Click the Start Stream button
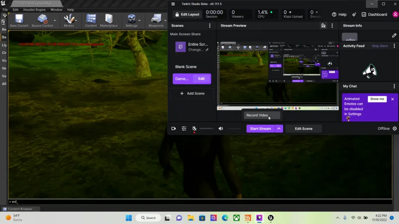The width and height of the screenshot is (399, 224). (x=260, y=129)
